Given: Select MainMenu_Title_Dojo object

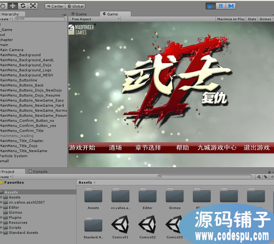Looking at the screenshot, I should point(19,146).
